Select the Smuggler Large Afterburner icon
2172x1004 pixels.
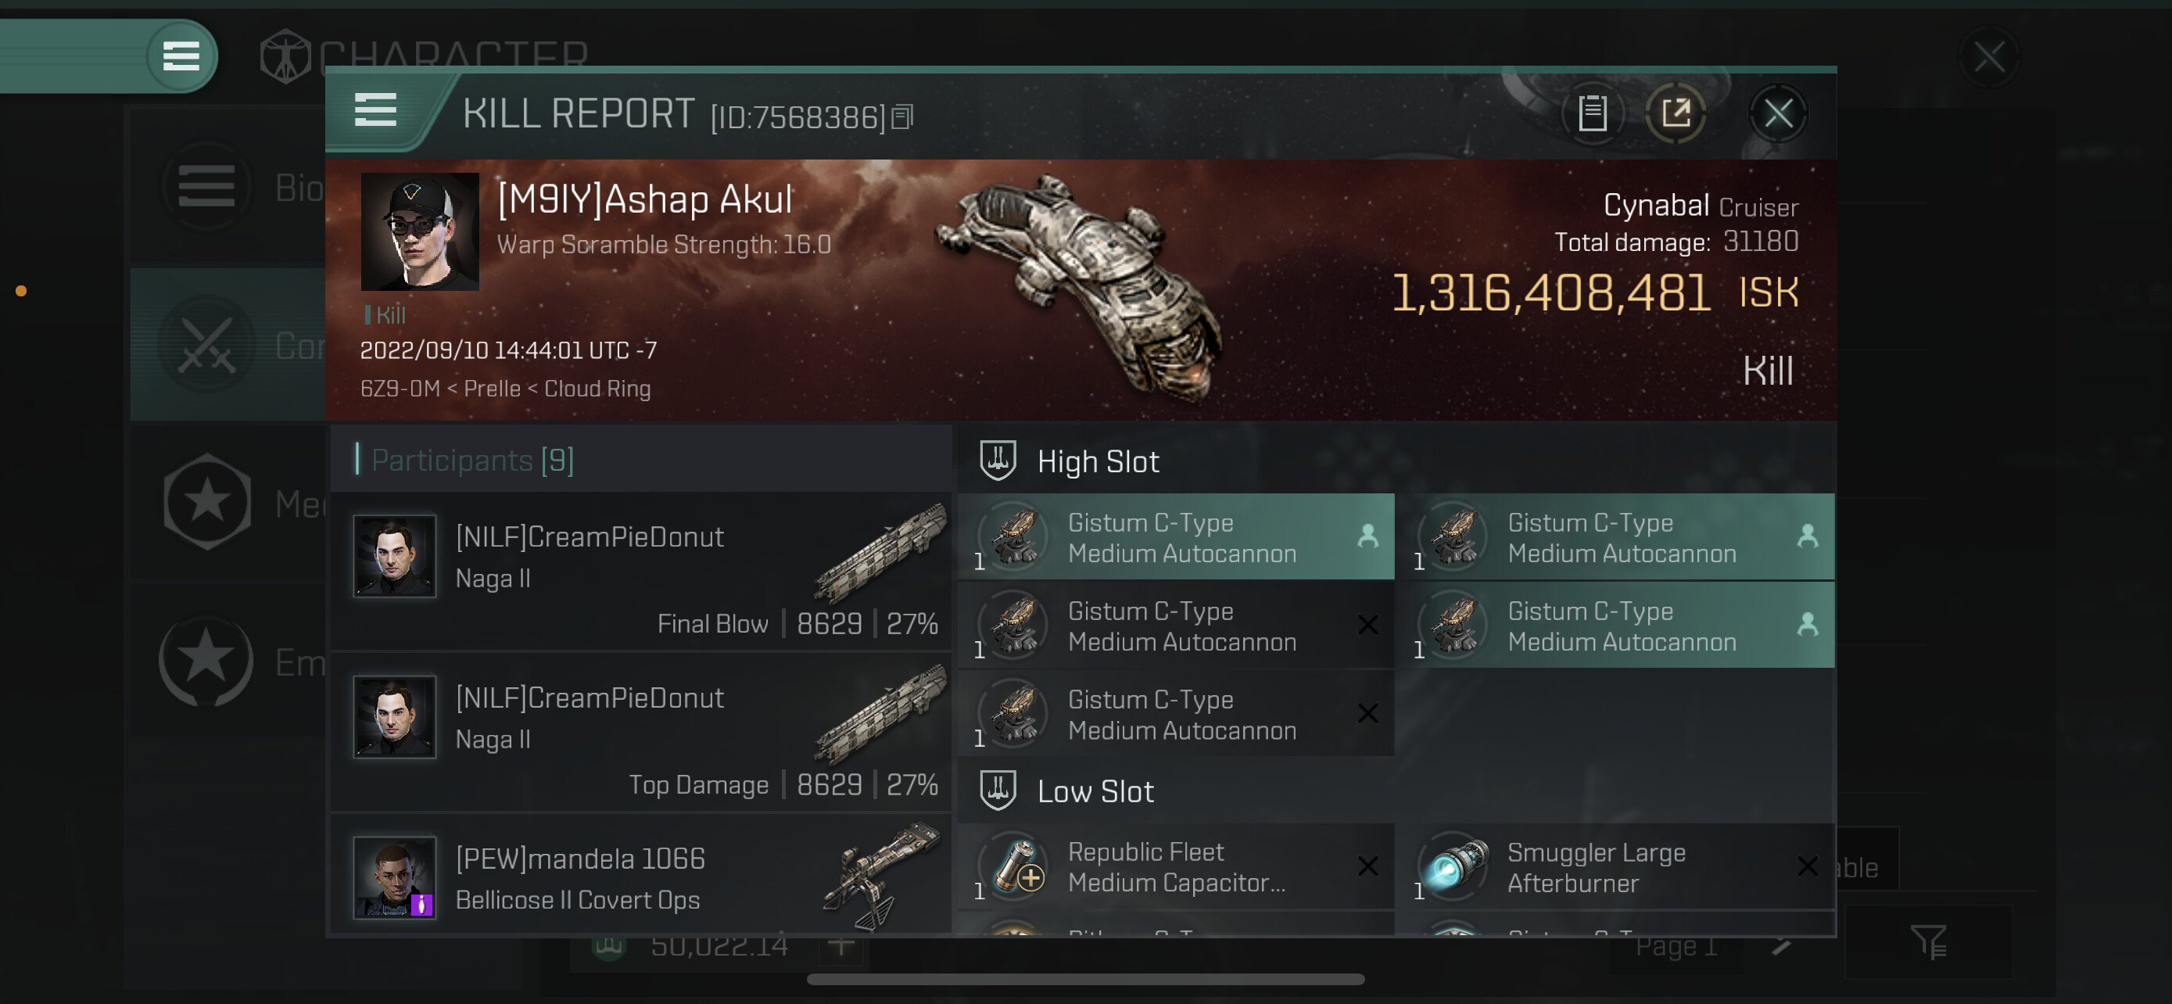(1454, 866)
